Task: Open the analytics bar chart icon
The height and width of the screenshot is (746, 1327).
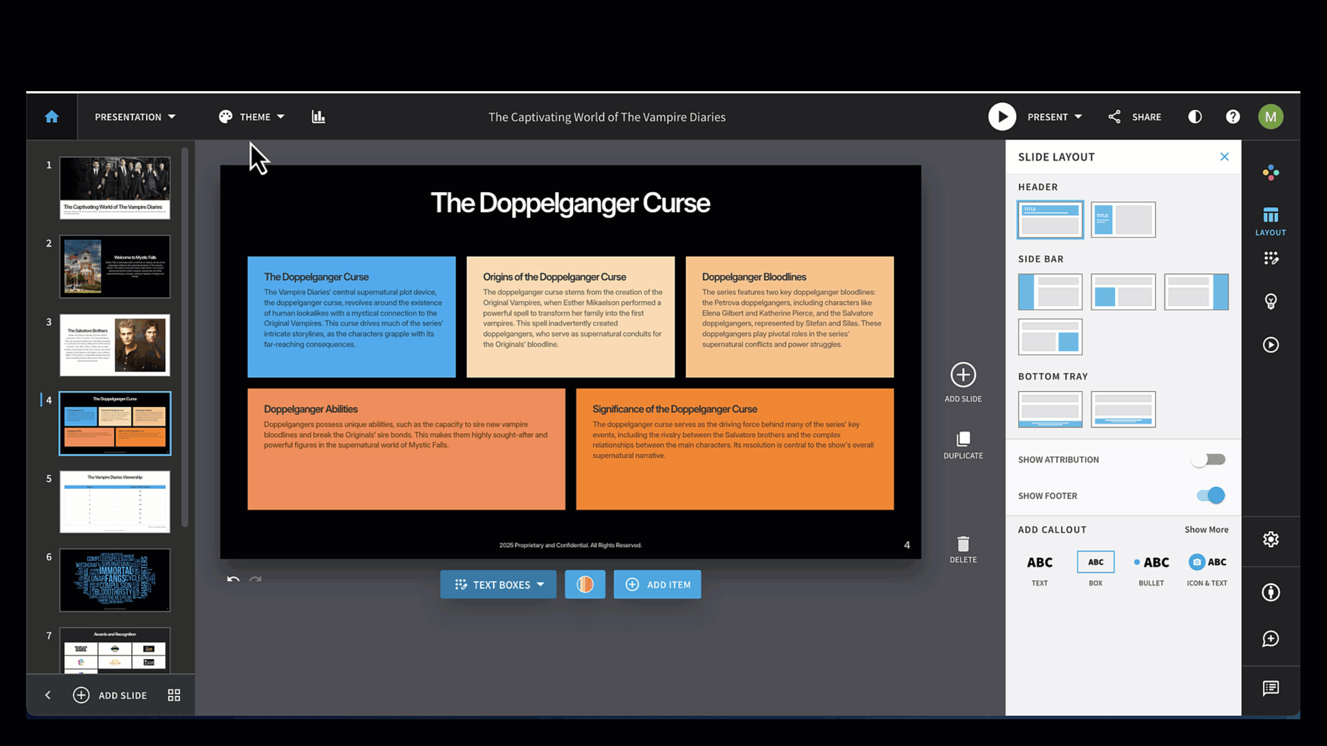Action: coord(318,117)
